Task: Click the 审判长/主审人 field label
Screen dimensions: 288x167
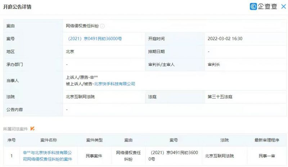Action: pos(161,65)
